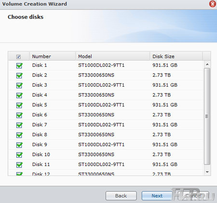
Task: Click Disk 1 size 931.51 GB
Action: coord(165,65)
